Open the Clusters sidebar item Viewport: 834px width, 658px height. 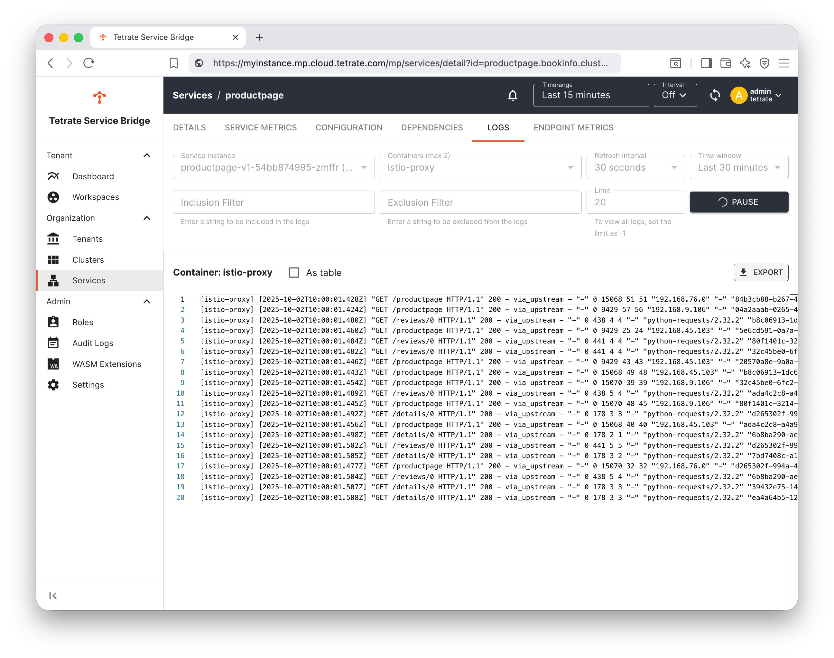click(88, 260)
